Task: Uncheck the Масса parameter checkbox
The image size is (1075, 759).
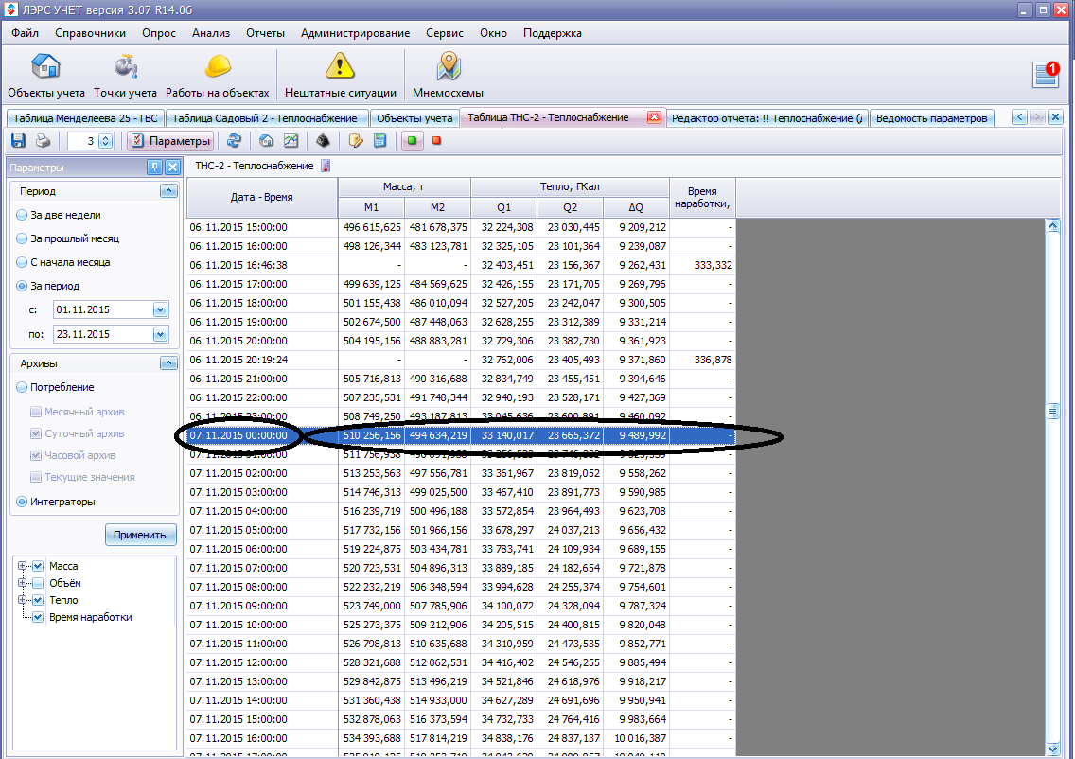Action: 39,566
